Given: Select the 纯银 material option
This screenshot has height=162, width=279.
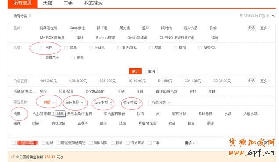Looking at the screenshot, I should tap(17, 114).
